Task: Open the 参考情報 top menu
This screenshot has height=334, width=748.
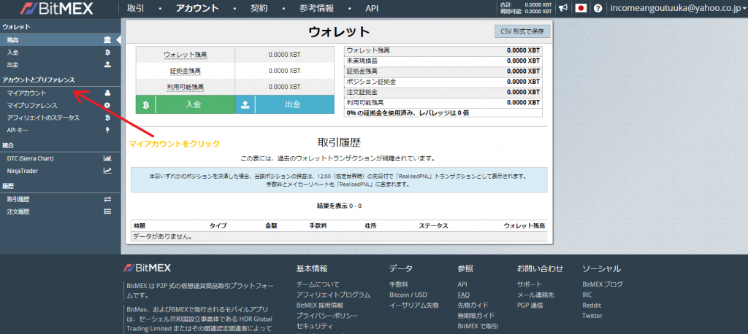Action: pos(317,8)
